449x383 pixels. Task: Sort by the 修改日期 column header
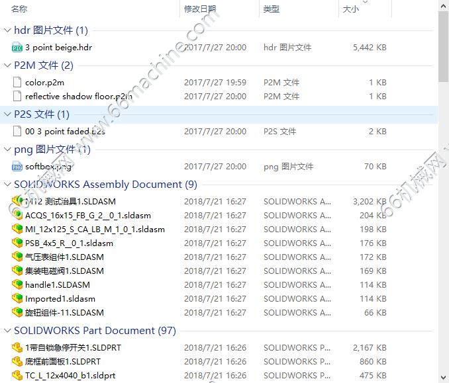[x=200, y=9]
